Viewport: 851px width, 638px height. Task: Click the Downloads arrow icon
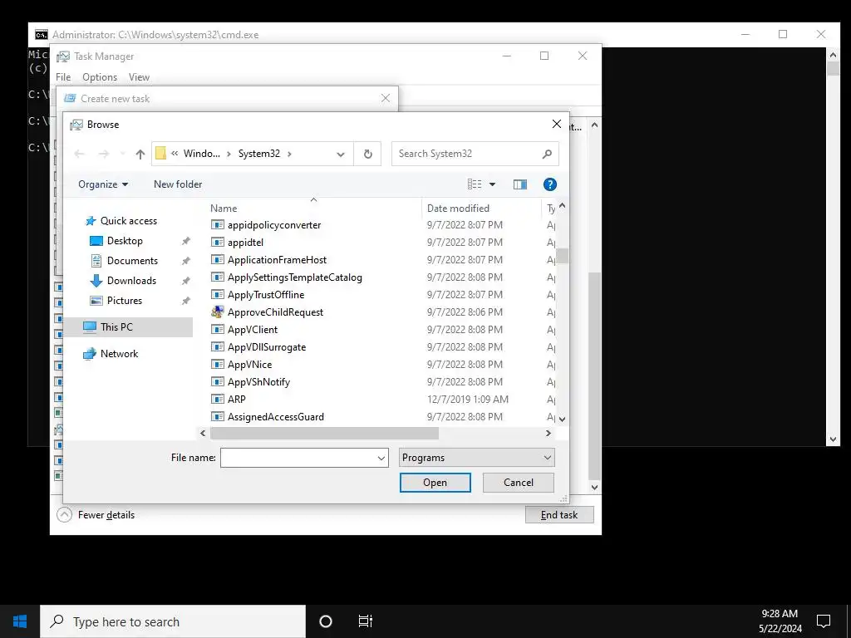(96, 281)
